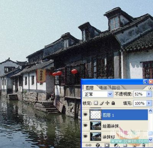Hide the 绘画涂抹 layer

pos(85,125)
